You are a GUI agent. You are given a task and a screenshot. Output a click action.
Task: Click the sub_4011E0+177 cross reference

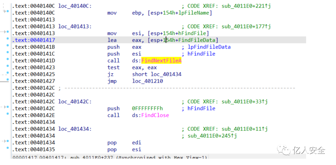[246, 26]
